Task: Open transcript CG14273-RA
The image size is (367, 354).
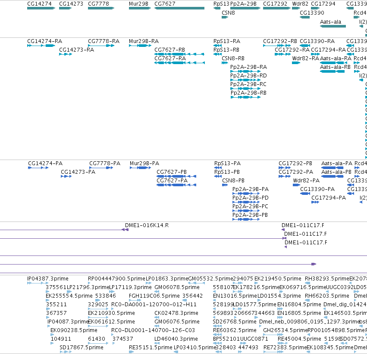Action: click(66, 54)
